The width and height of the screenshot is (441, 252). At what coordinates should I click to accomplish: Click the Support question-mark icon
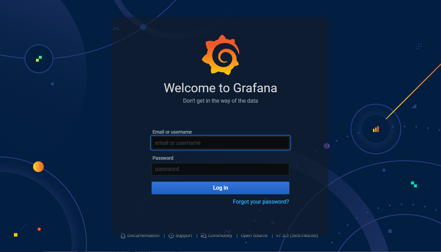pyautogui.click(x=171, y=236)
